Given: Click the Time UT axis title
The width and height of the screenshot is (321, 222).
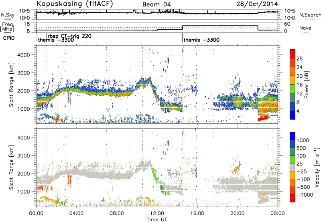Looking at the screenshot, I should click(x=157, y=219).
